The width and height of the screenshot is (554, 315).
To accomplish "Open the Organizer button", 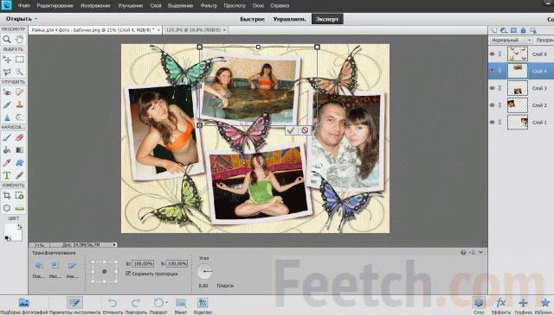I will pyautogui.click(x=203, y=306).
